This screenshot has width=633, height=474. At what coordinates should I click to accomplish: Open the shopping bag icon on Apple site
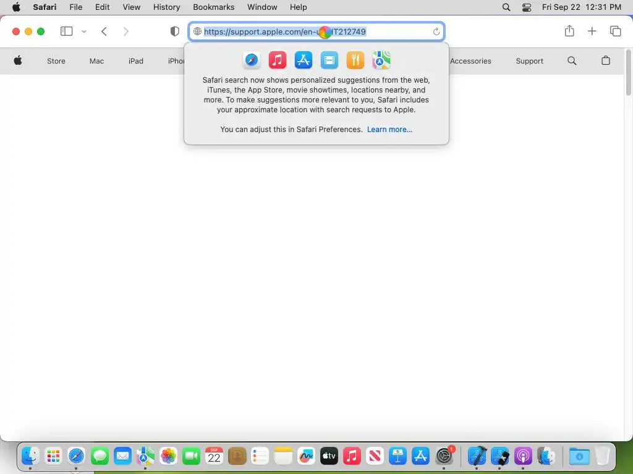[606, 60]
